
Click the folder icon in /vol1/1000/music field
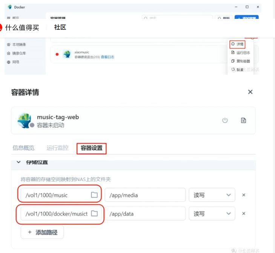point(94,195)
